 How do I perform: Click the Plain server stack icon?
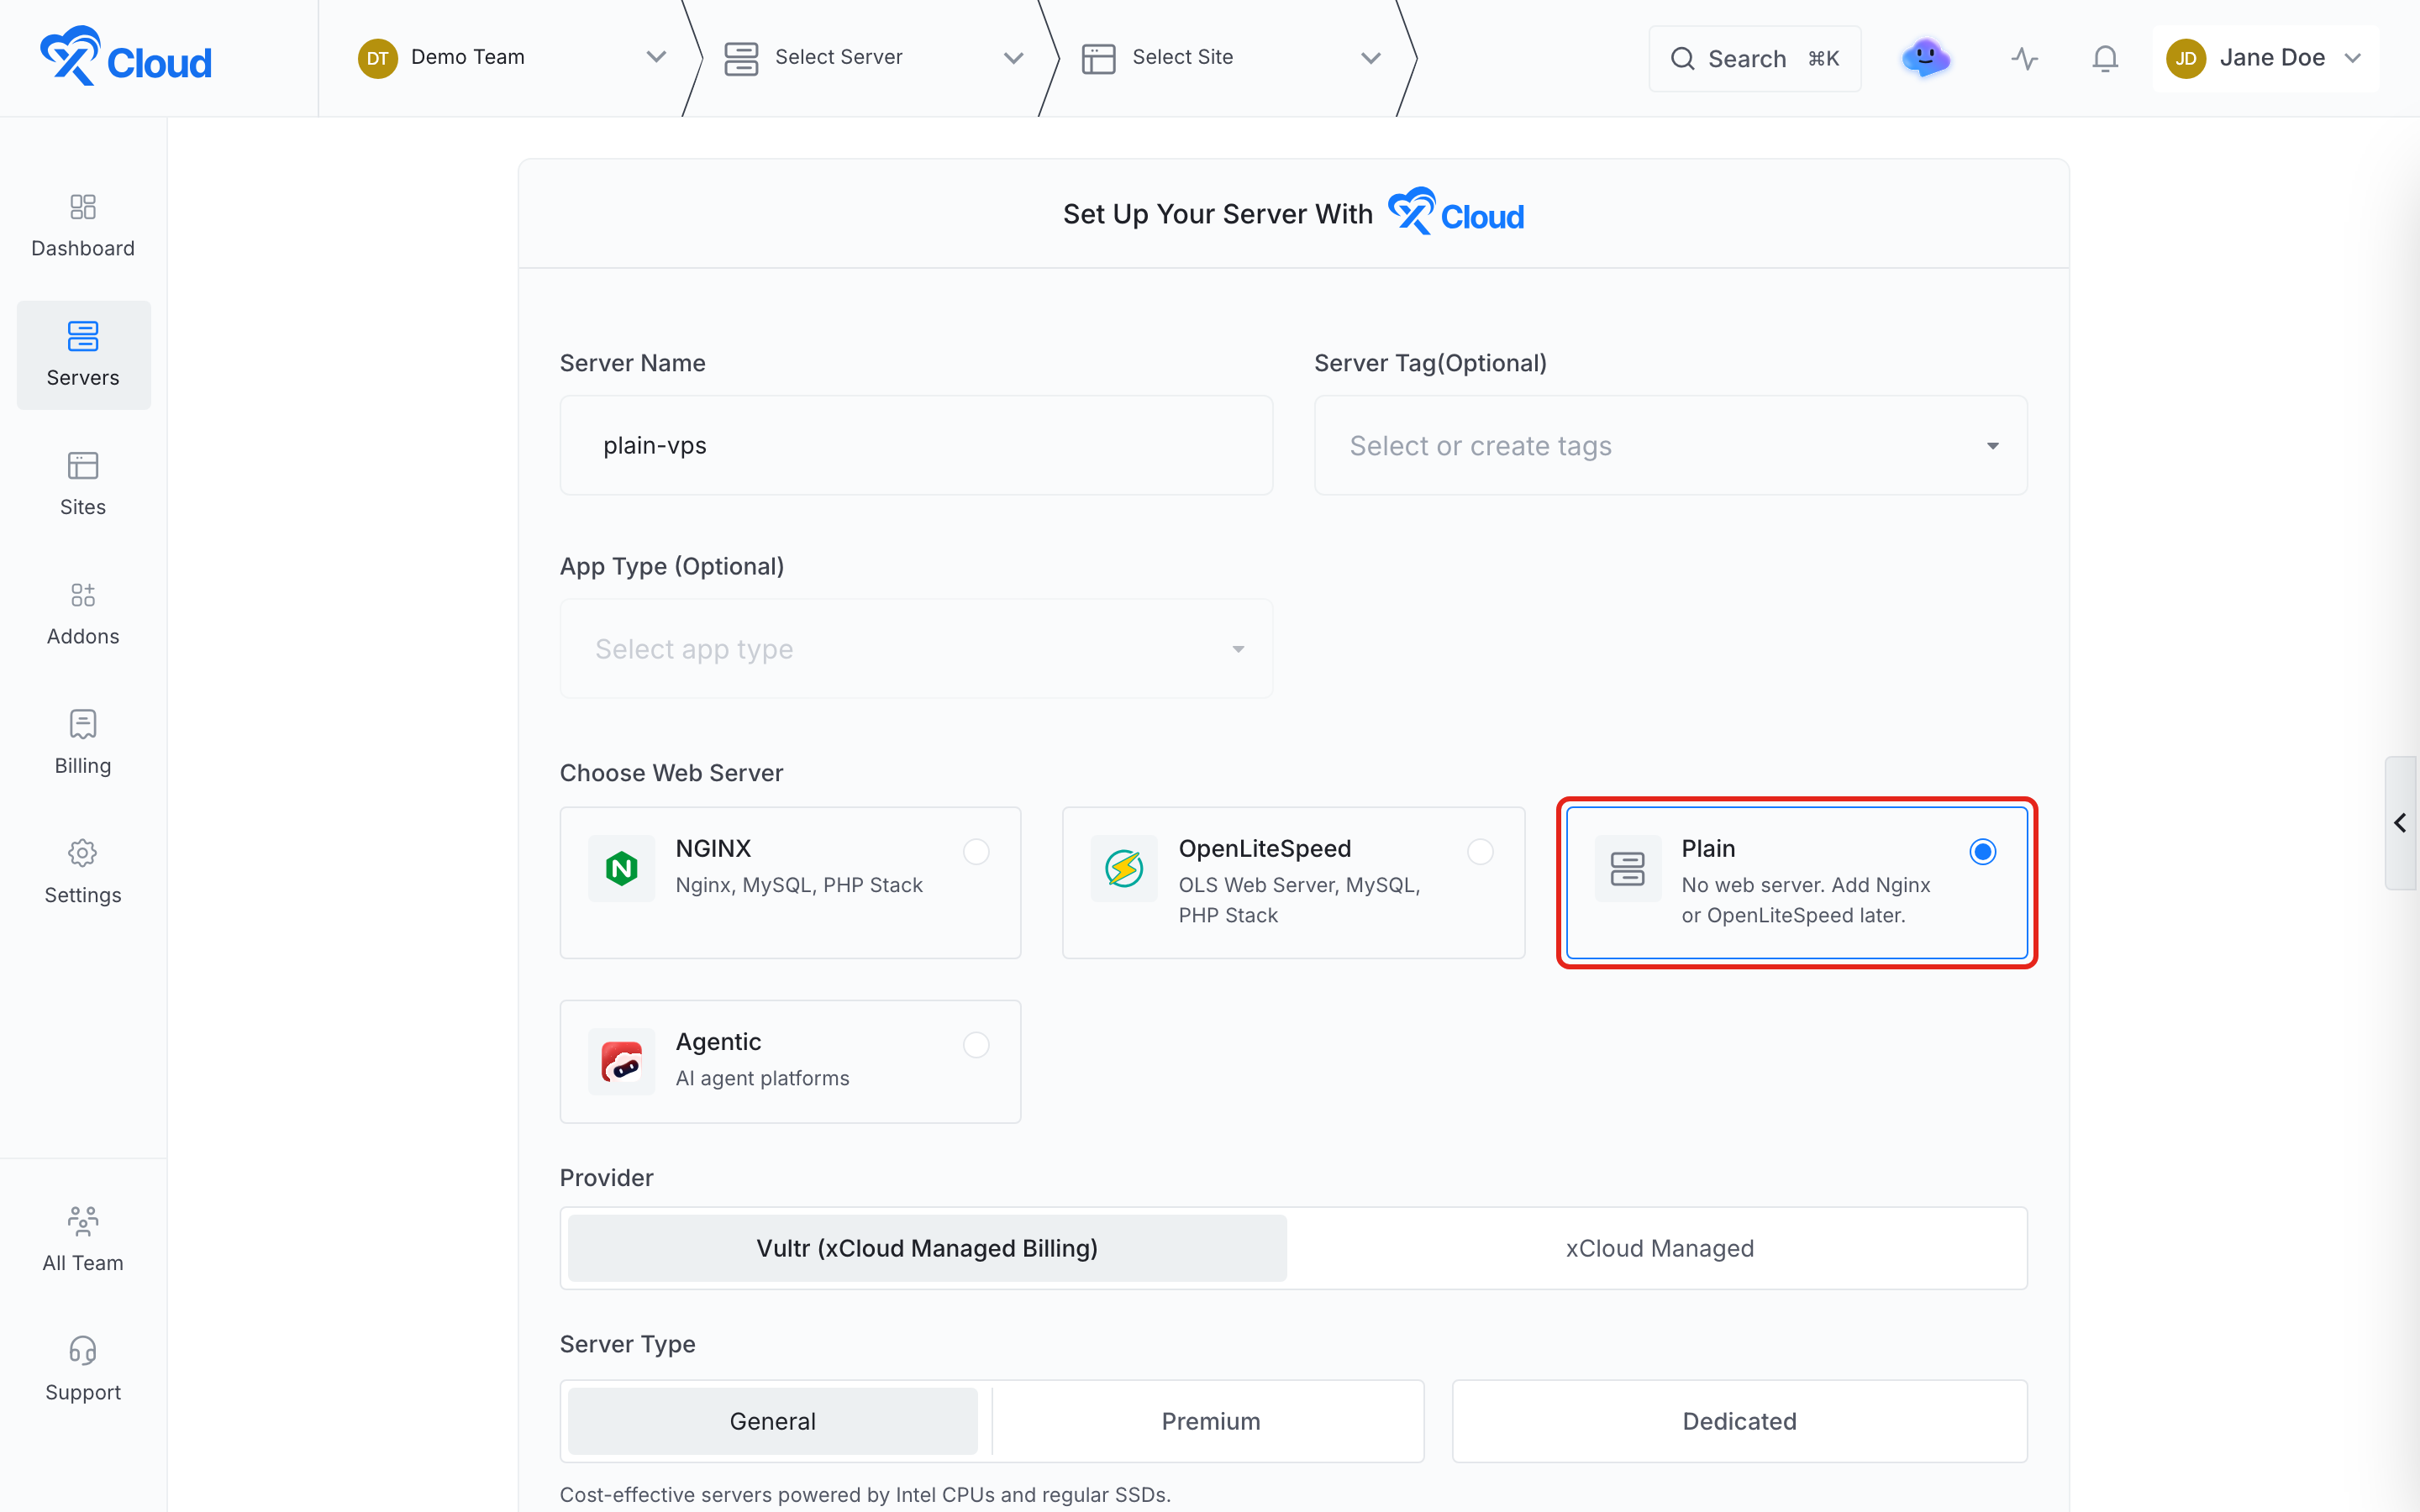click(1627, 868)
